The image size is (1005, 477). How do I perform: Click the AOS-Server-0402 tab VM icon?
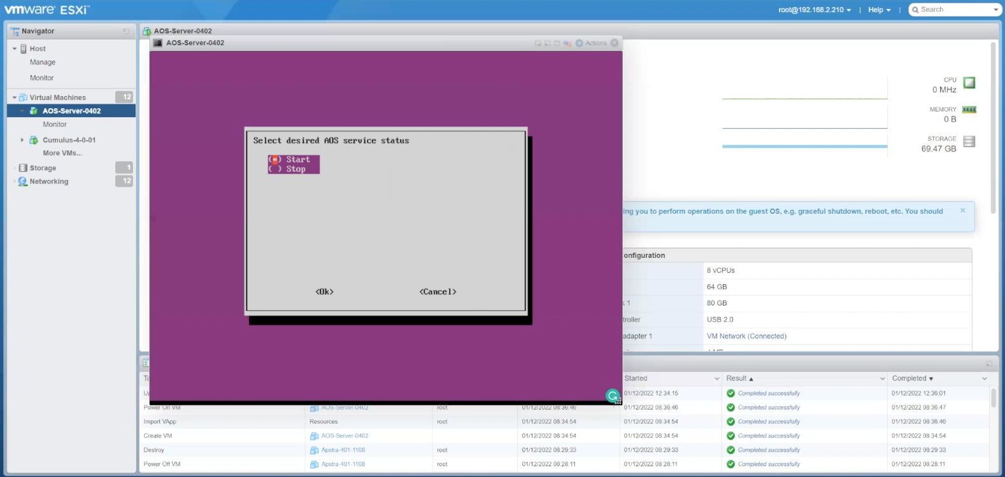coord(147,31)
